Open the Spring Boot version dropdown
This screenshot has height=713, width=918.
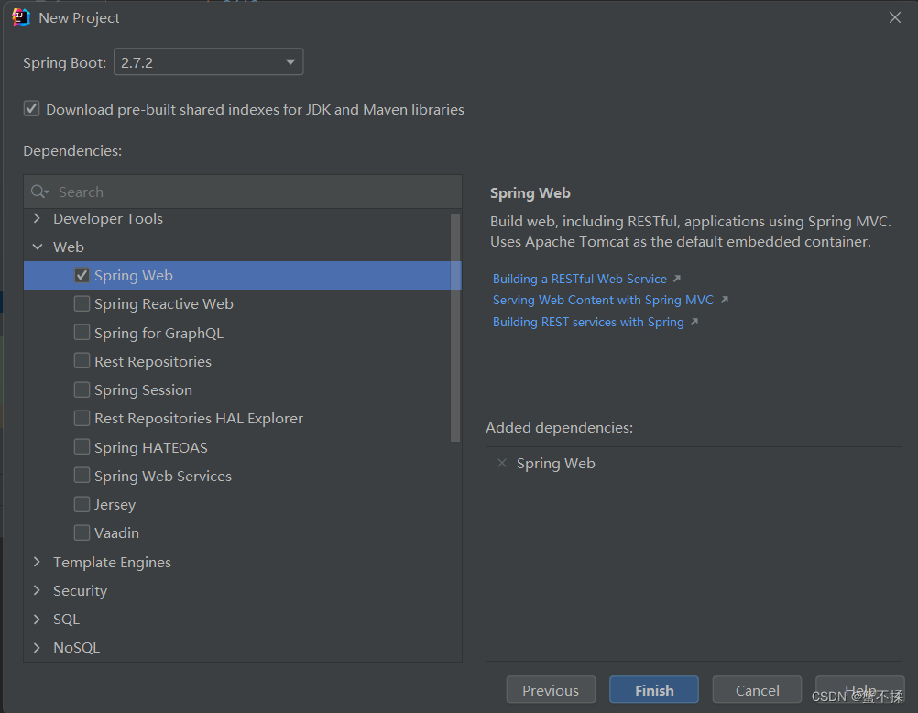pyautogui.click(x=290, y=62)
